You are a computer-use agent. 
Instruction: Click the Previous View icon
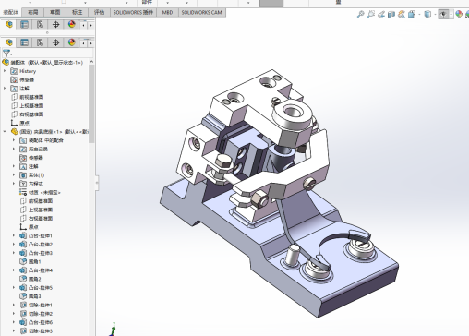point(381,14)
